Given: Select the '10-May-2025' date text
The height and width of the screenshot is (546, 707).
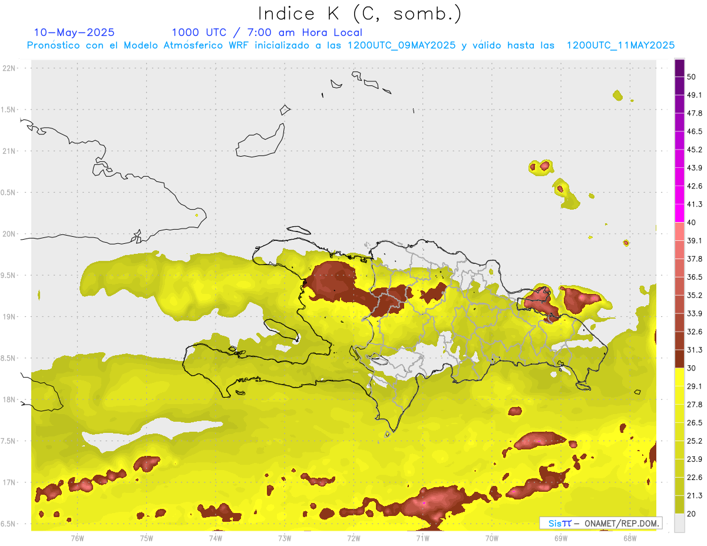Looking at the screenshot, I should click(74, 32).
